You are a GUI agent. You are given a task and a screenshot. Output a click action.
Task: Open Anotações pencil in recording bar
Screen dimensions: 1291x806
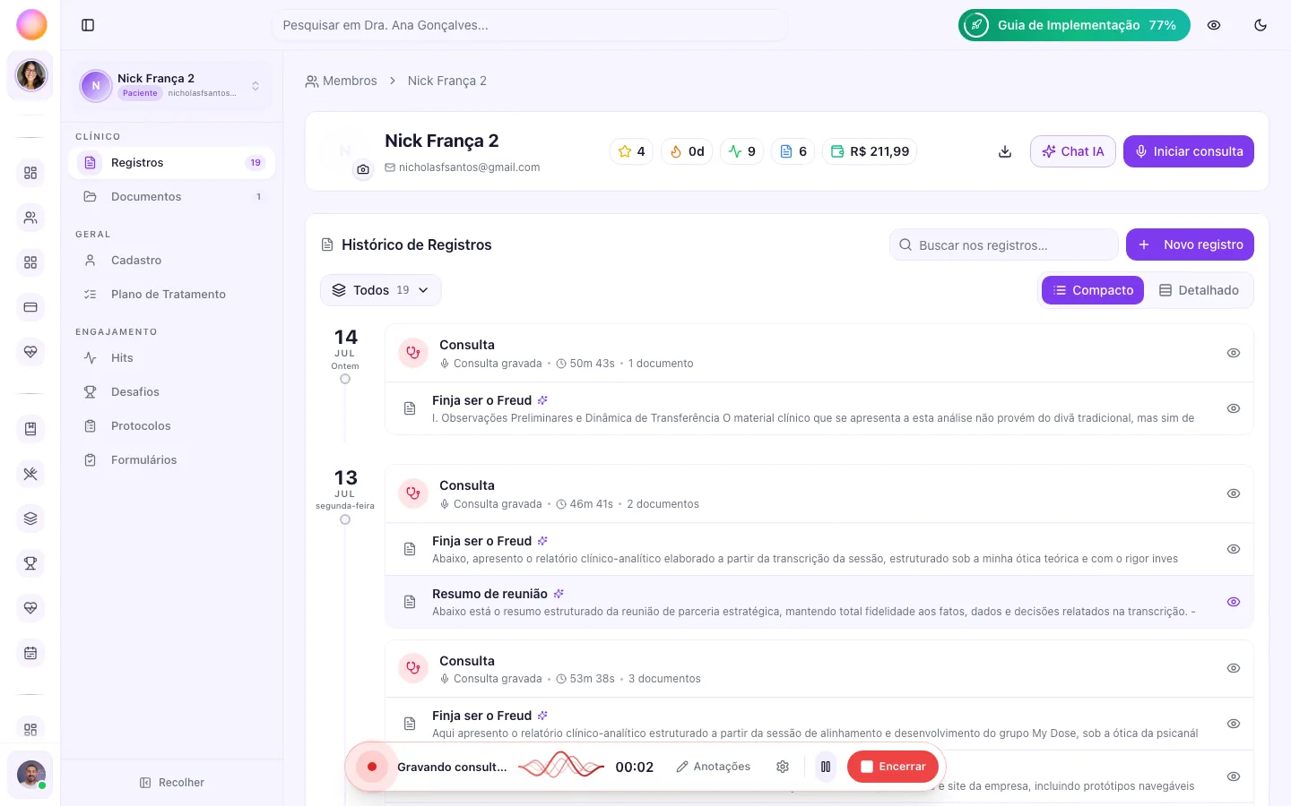[x=714, y=767]
